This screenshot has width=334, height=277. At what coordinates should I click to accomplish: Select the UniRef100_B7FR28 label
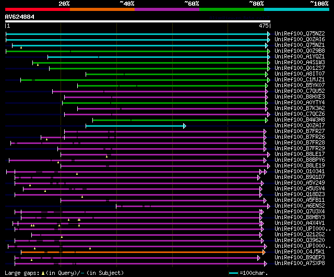point(300,142)
